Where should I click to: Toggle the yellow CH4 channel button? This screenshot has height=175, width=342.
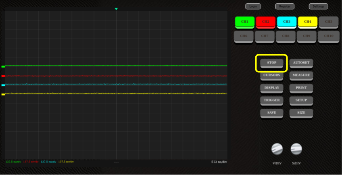pyautogui.click(x=308, y=22)
